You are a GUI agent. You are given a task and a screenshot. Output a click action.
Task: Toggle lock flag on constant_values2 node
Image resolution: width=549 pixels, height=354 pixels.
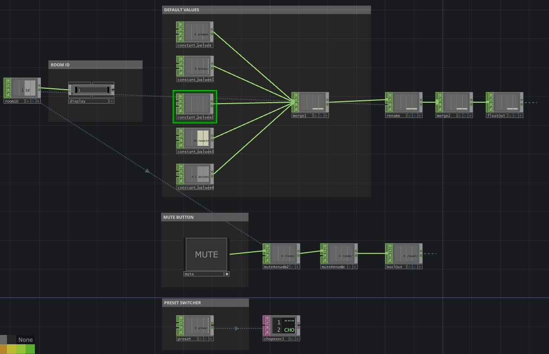(181, 110)
